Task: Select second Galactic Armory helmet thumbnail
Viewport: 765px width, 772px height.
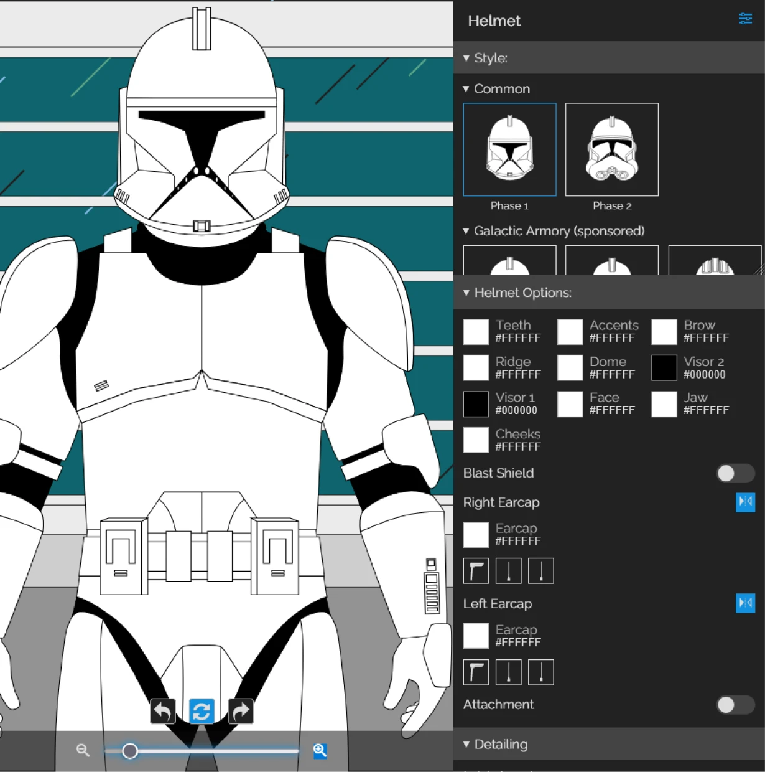Action: tap(612, 260)
